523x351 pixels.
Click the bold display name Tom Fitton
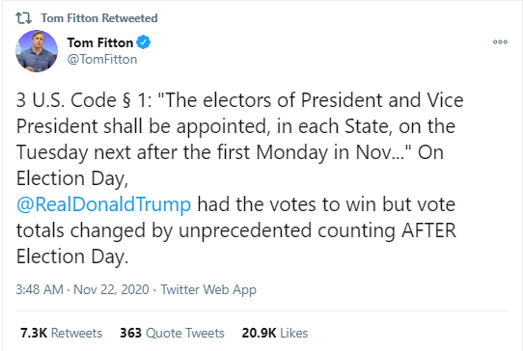[100, 42]
